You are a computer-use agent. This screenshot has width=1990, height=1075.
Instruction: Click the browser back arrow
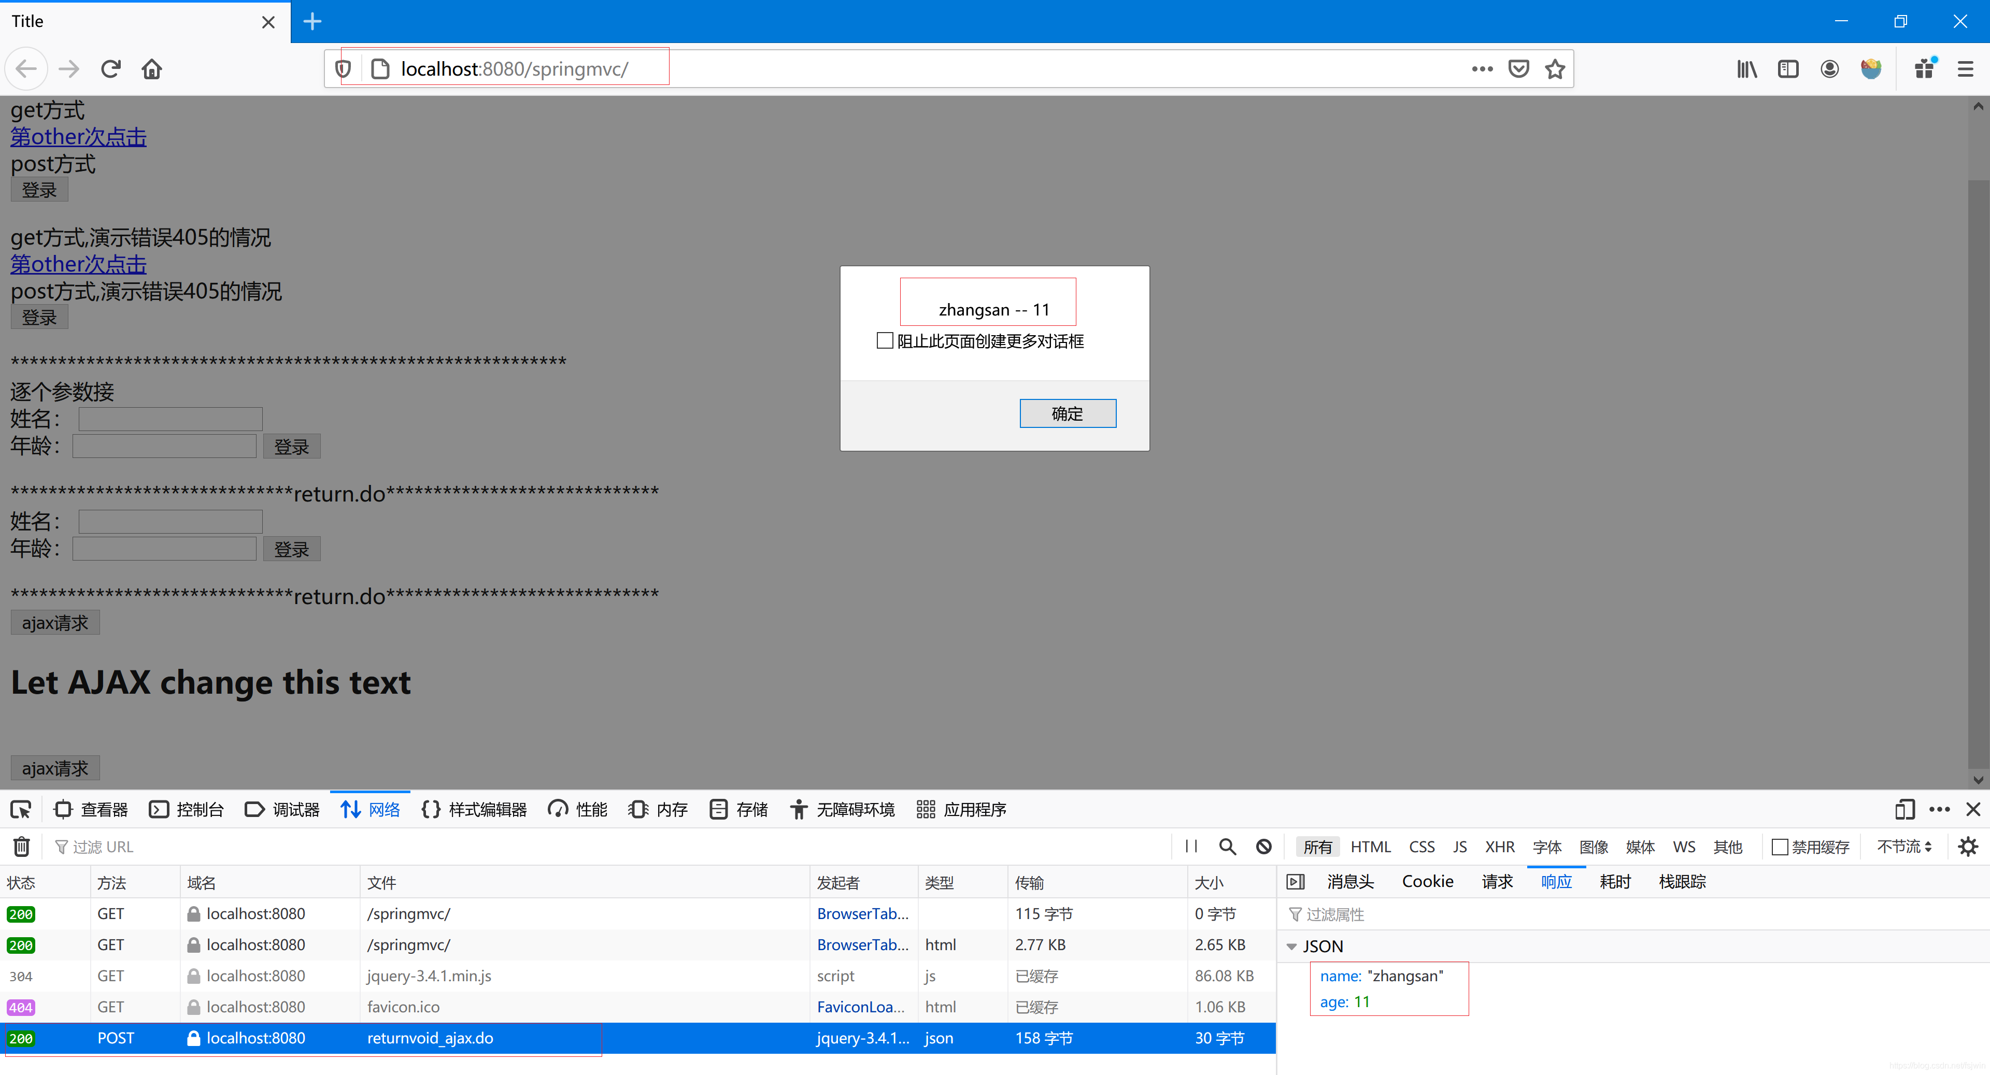26,69
